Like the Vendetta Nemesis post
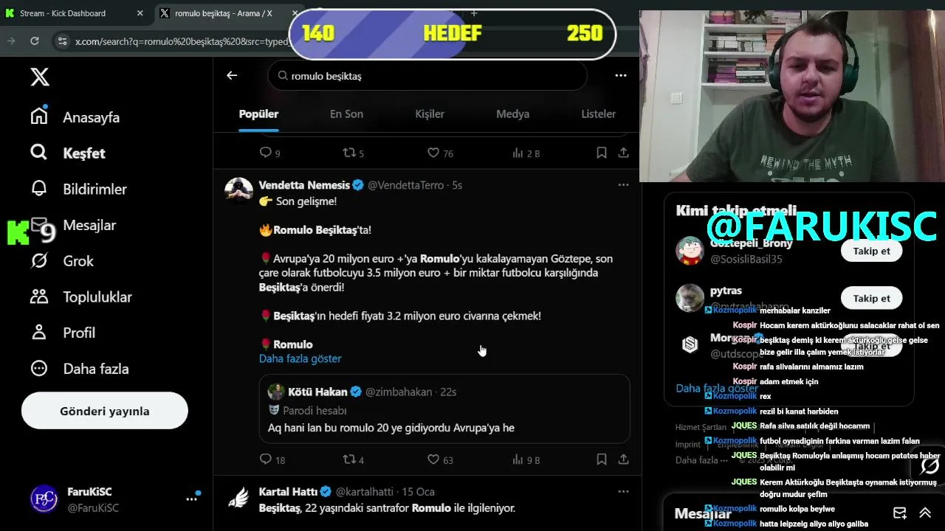945x531 pixels. click(x=433, y=459)
